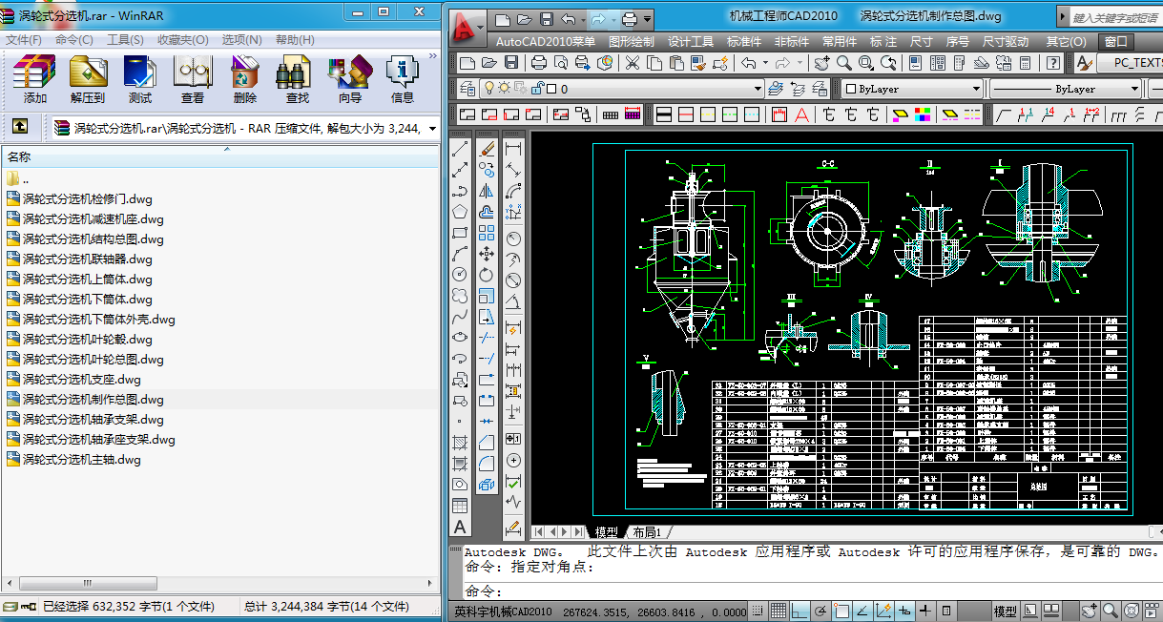Open the WinRAR 向导 (Wizard) icon
This screenshot has height=622, width=1163.
pos(350,79)
